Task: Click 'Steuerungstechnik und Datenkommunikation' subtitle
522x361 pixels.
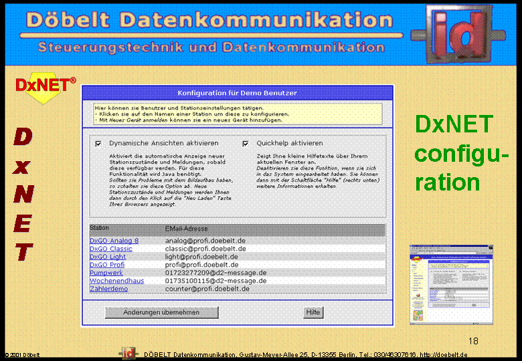Action: [211, 47]
